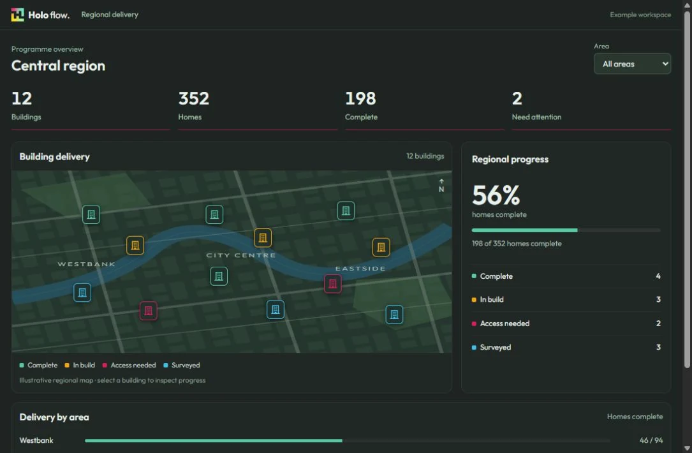Image resolution: width=692 pixels, height=453 pixels.
Task: Select the green building marker north of Eastside
Action: coord(346,211)
